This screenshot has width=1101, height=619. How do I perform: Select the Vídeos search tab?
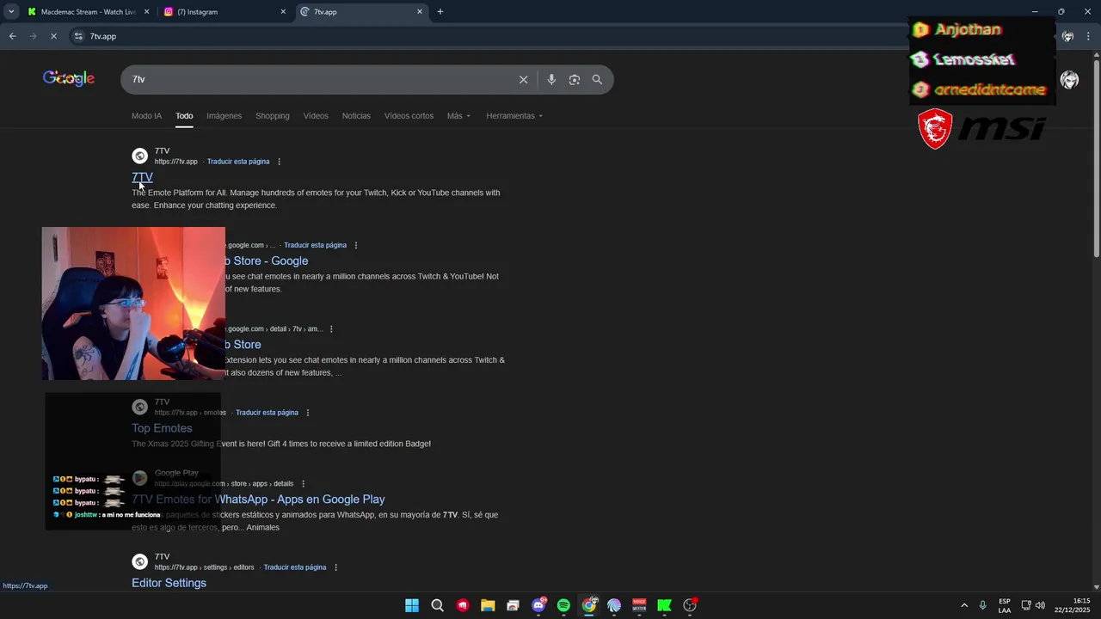tap(316, 116)
